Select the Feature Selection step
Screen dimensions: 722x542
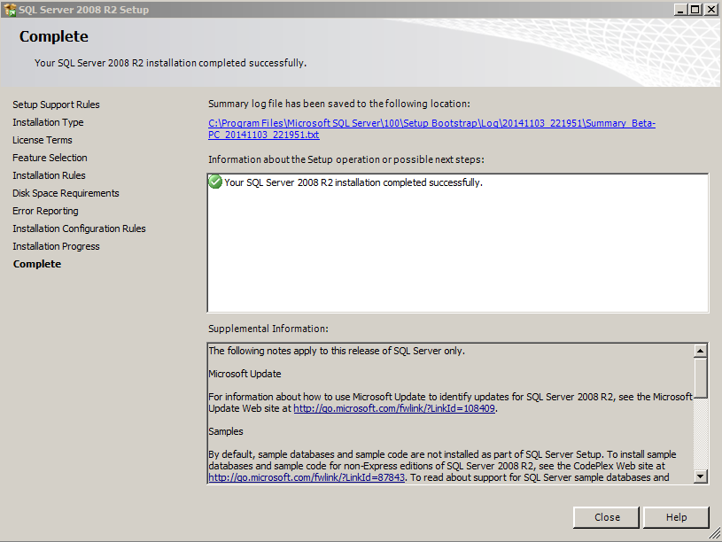50,158
